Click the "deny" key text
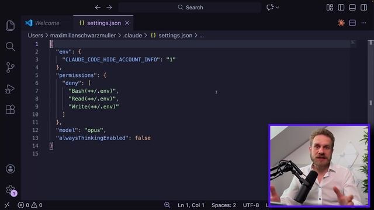 coord(71,83)
